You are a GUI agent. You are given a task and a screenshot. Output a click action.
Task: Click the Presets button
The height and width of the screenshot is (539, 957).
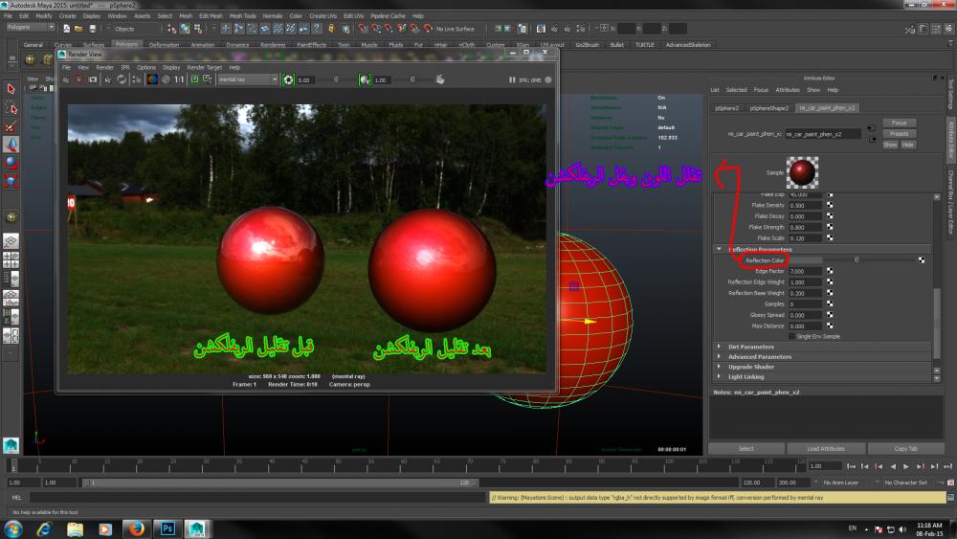(899, 133)
